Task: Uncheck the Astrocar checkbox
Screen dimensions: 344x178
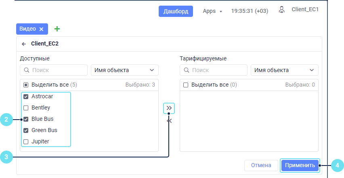Action: pyautogui.click(x=26, y=97)
